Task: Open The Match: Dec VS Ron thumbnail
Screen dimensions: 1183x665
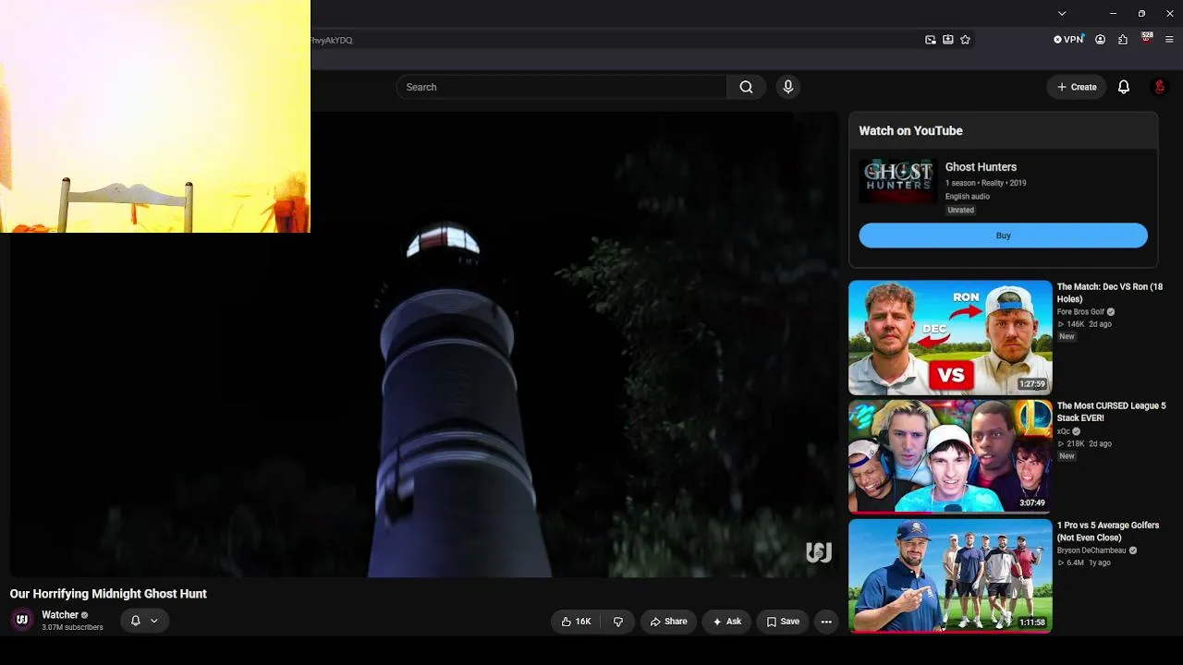Action: [x=950, y=338]
